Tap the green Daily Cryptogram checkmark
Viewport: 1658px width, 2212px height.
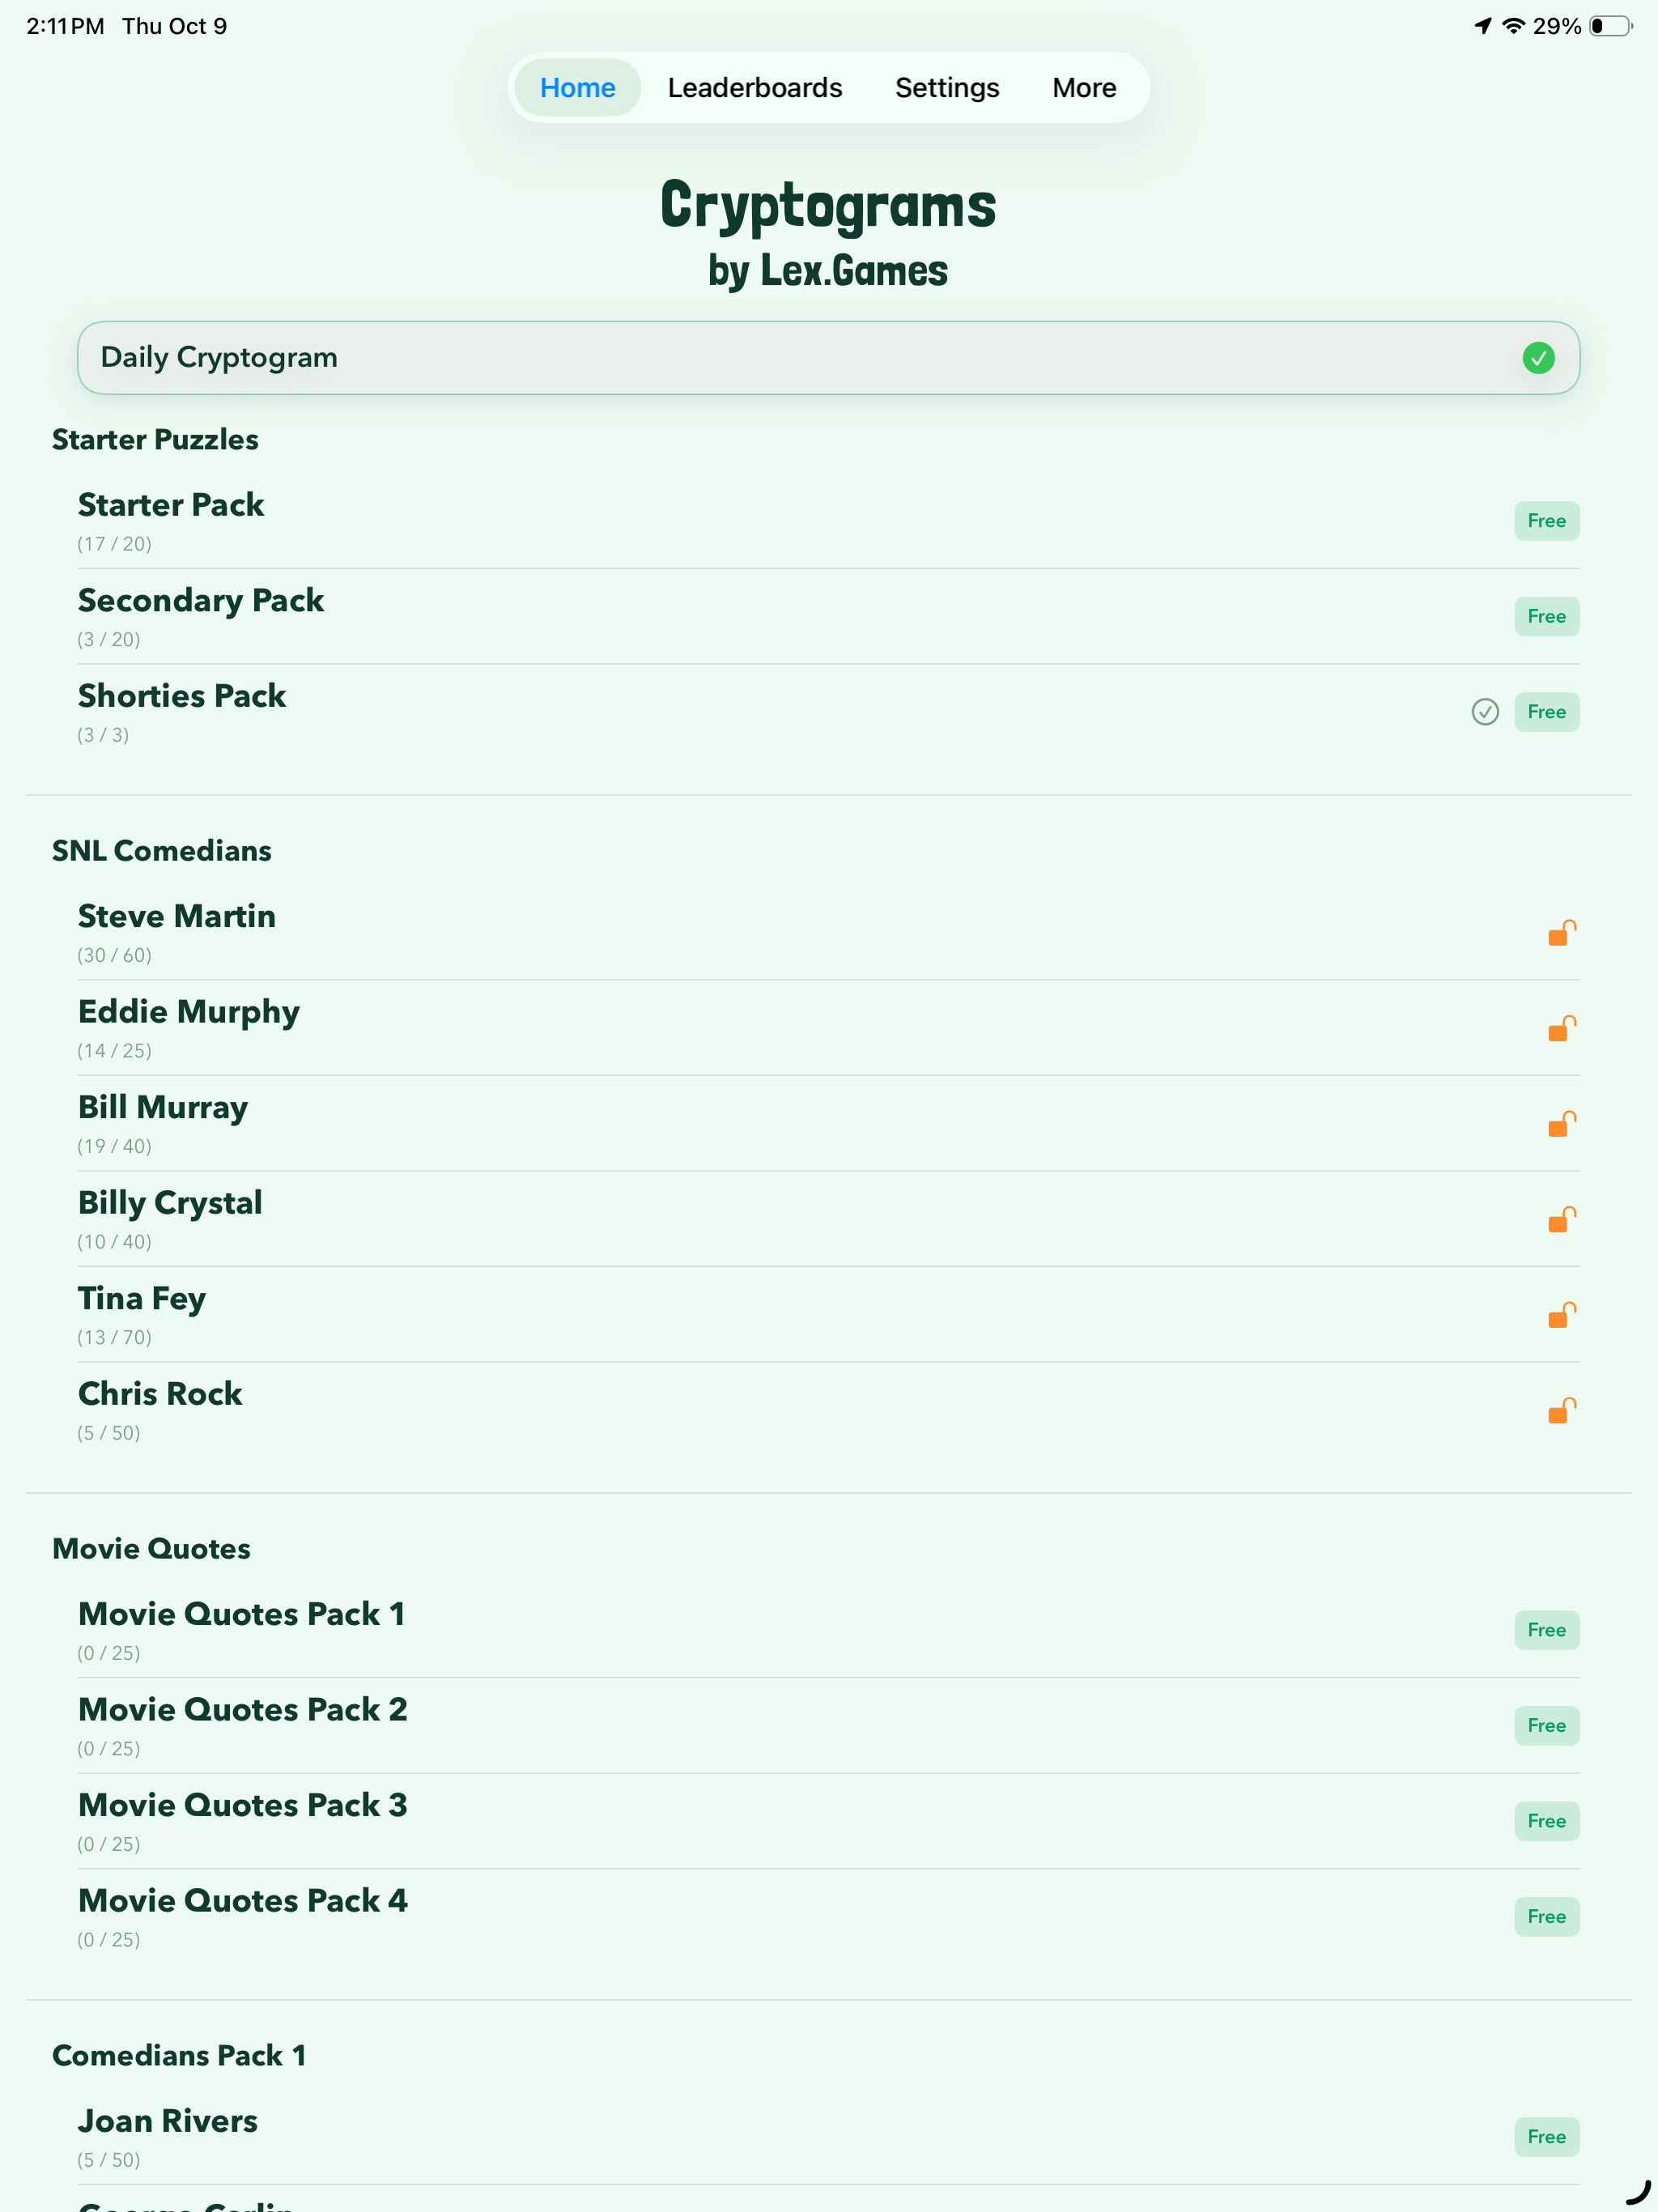pos(1538,358)
